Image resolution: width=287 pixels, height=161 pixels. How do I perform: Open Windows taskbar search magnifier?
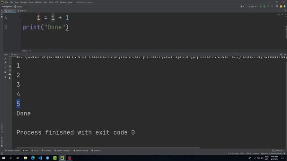[x=11, y=158]
